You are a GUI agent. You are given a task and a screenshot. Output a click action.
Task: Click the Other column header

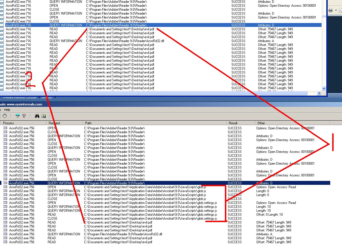(293, 123)
